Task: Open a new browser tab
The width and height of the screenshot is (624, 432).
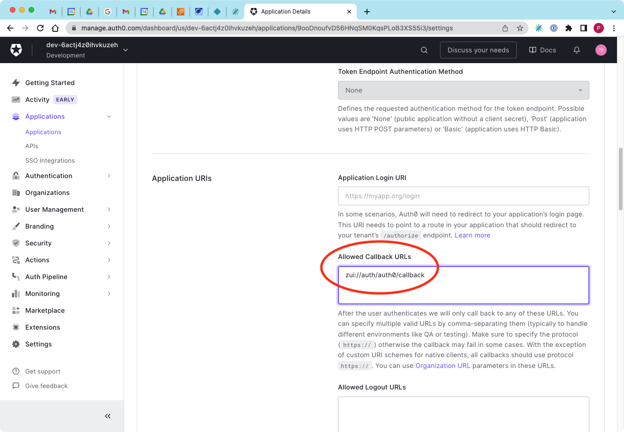Action: tap(367, 11)
